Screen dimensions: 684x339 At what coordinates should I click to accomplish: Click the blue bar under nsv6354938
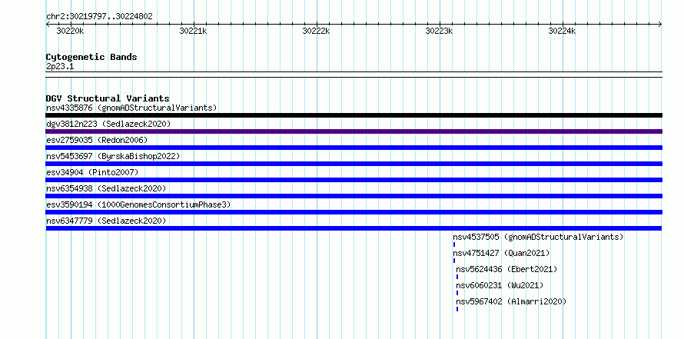click(x=354, y=196)
